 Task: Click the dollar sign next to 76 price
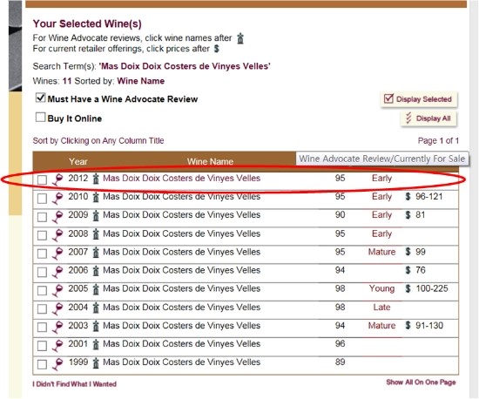408,270
